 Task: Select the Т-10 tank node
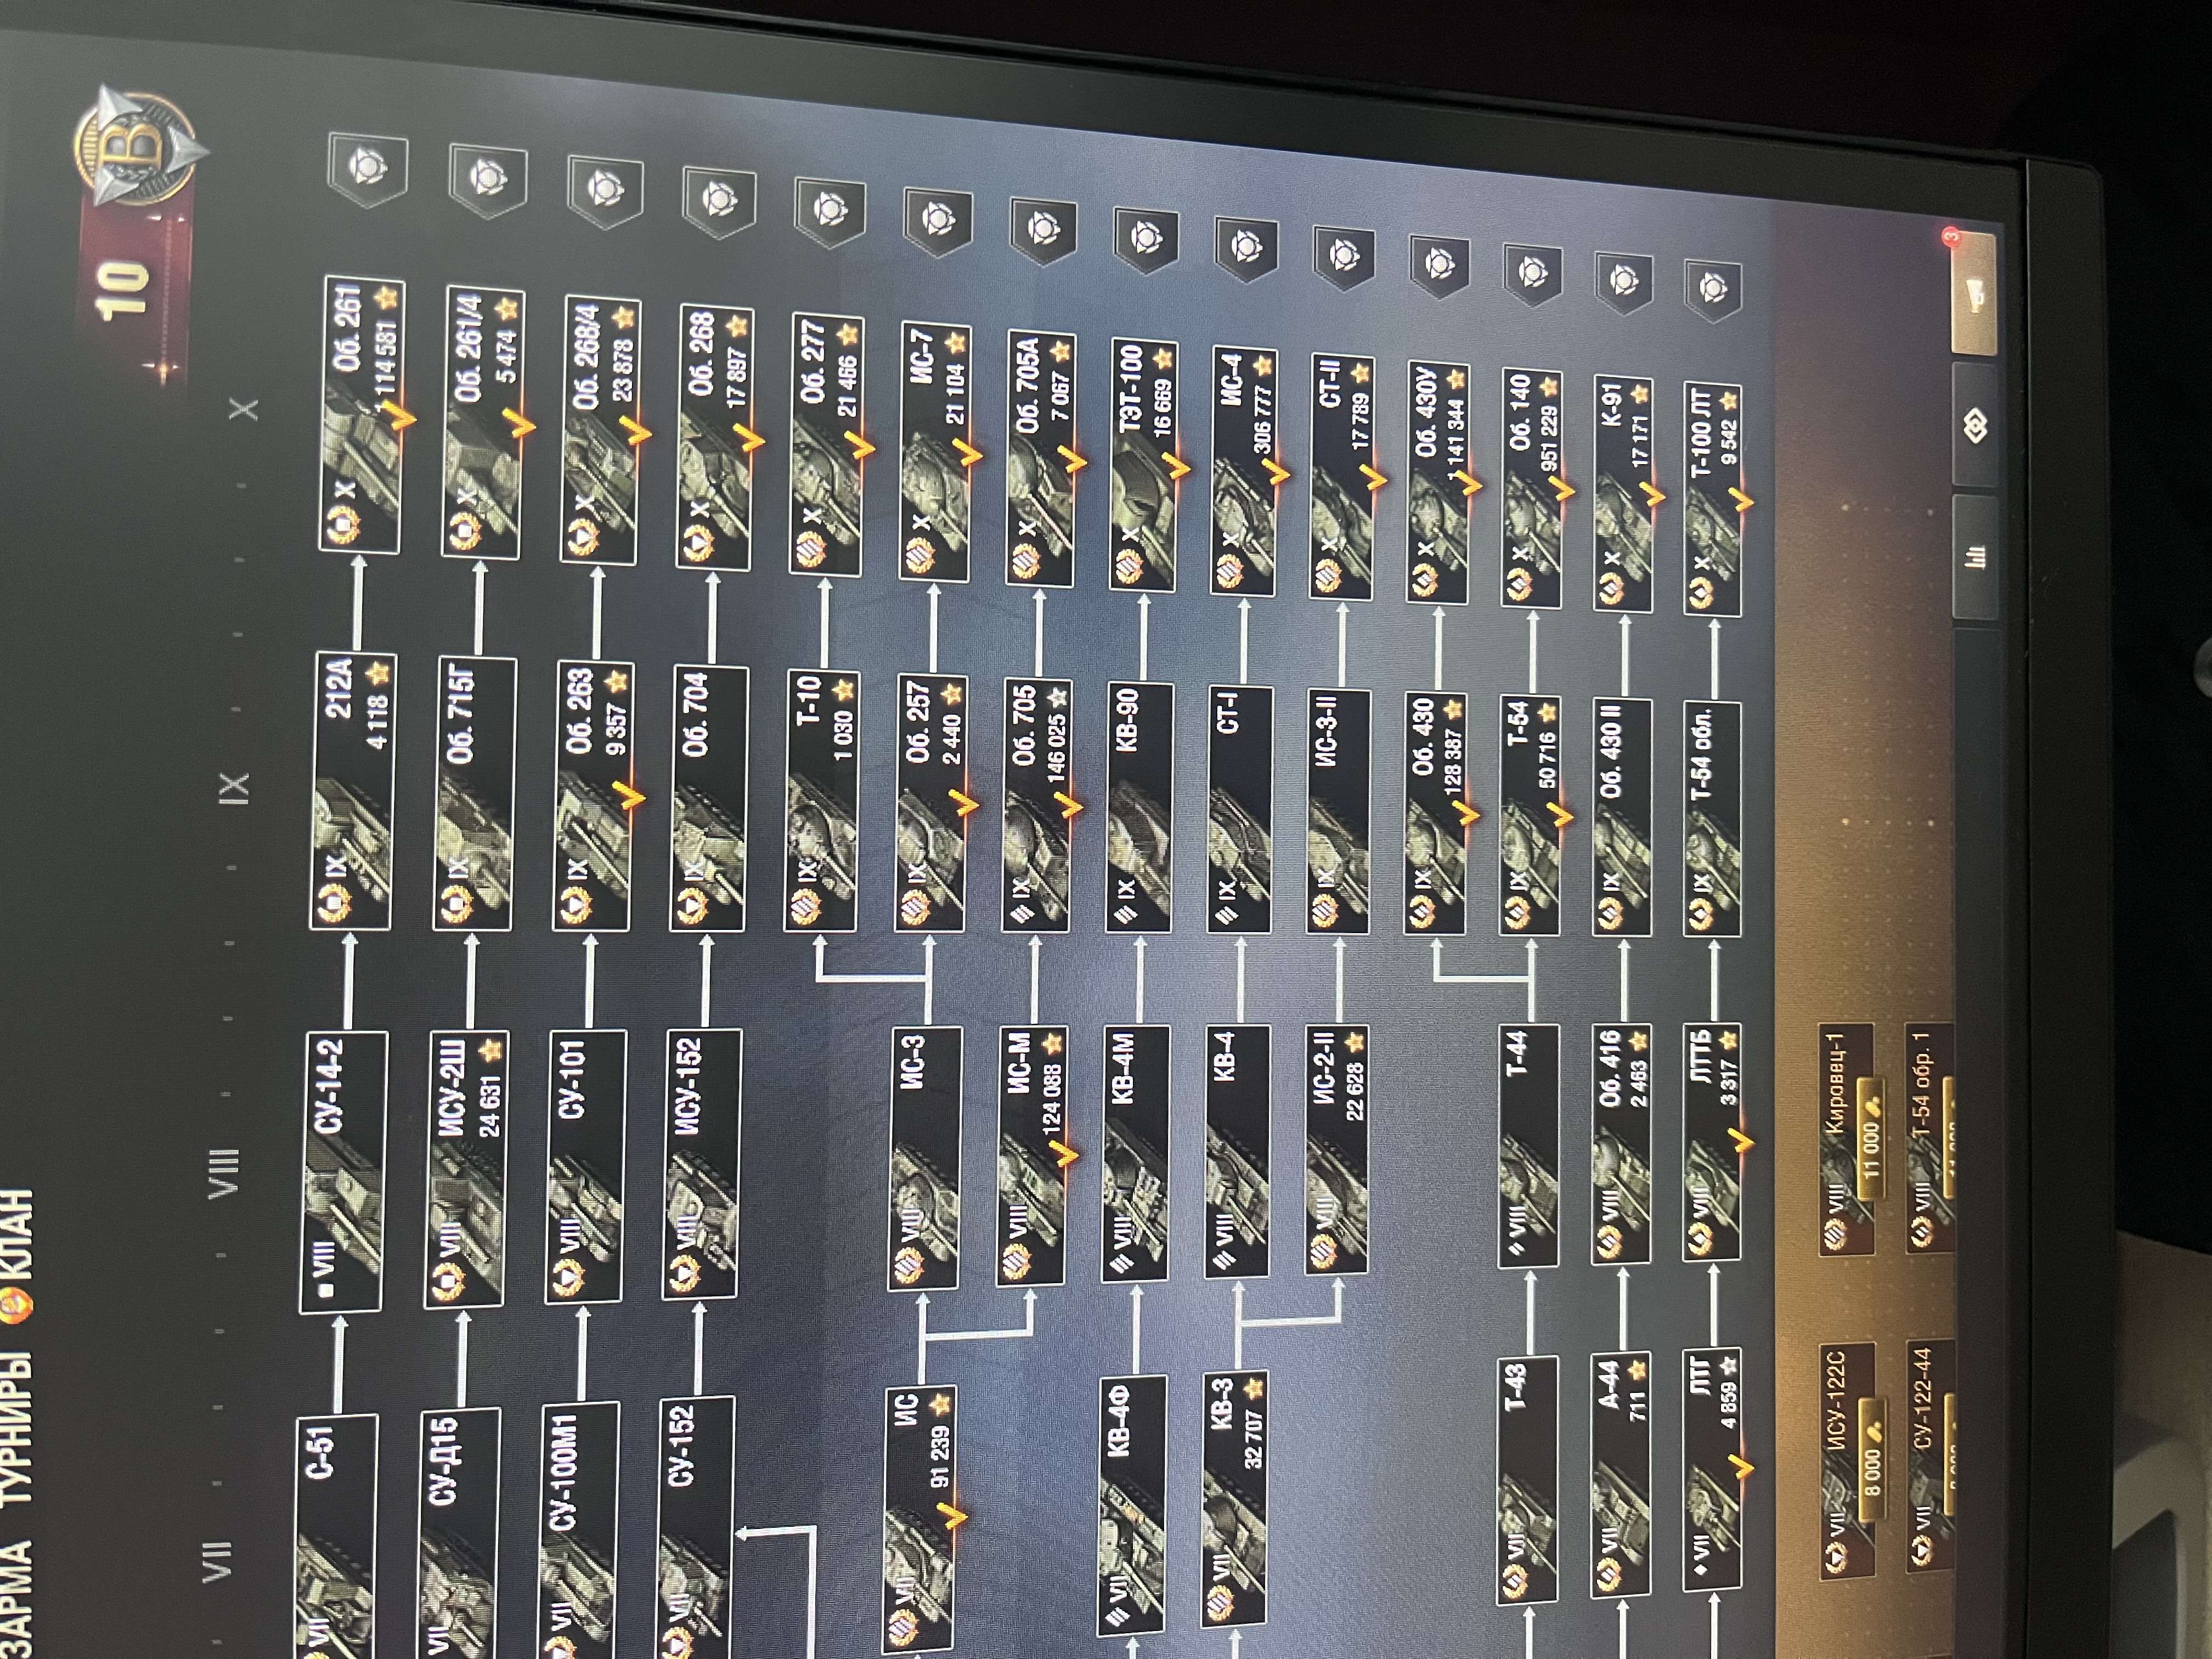point(822,801)
